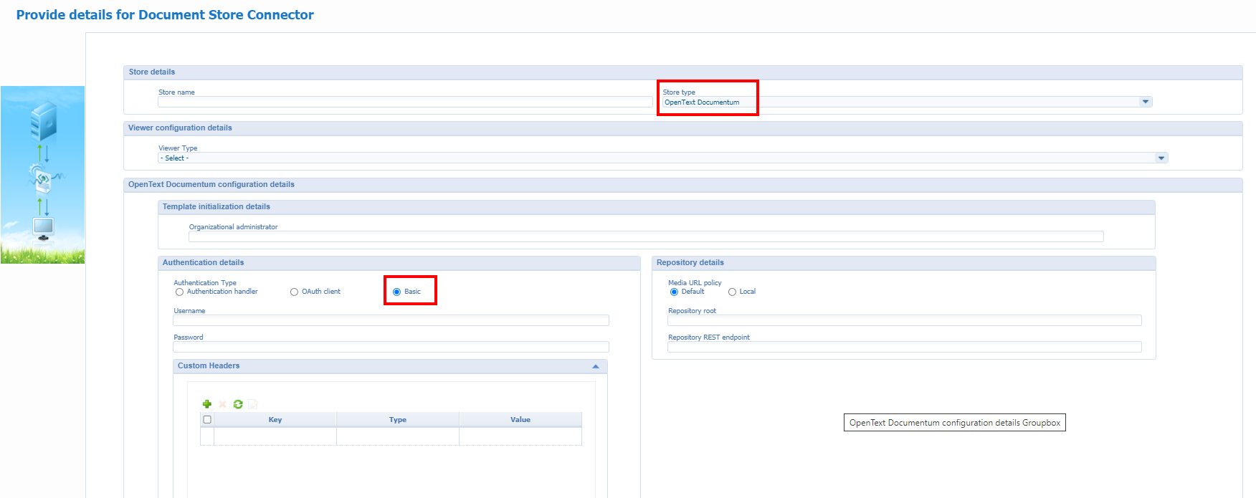Sort by the Key column header

click(x=275, y=420)
